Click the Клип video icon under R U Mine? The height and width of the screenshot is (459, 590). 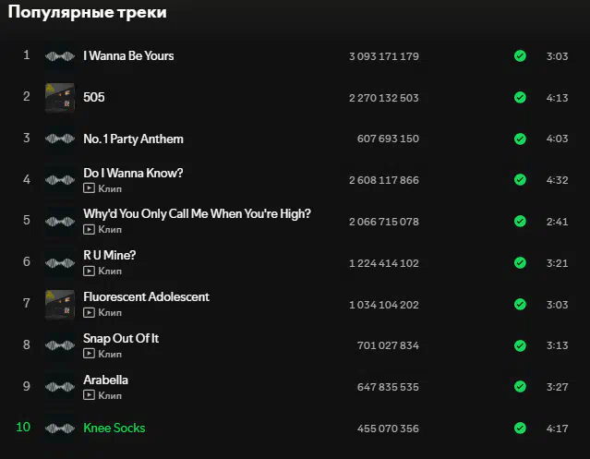(89, 271)
